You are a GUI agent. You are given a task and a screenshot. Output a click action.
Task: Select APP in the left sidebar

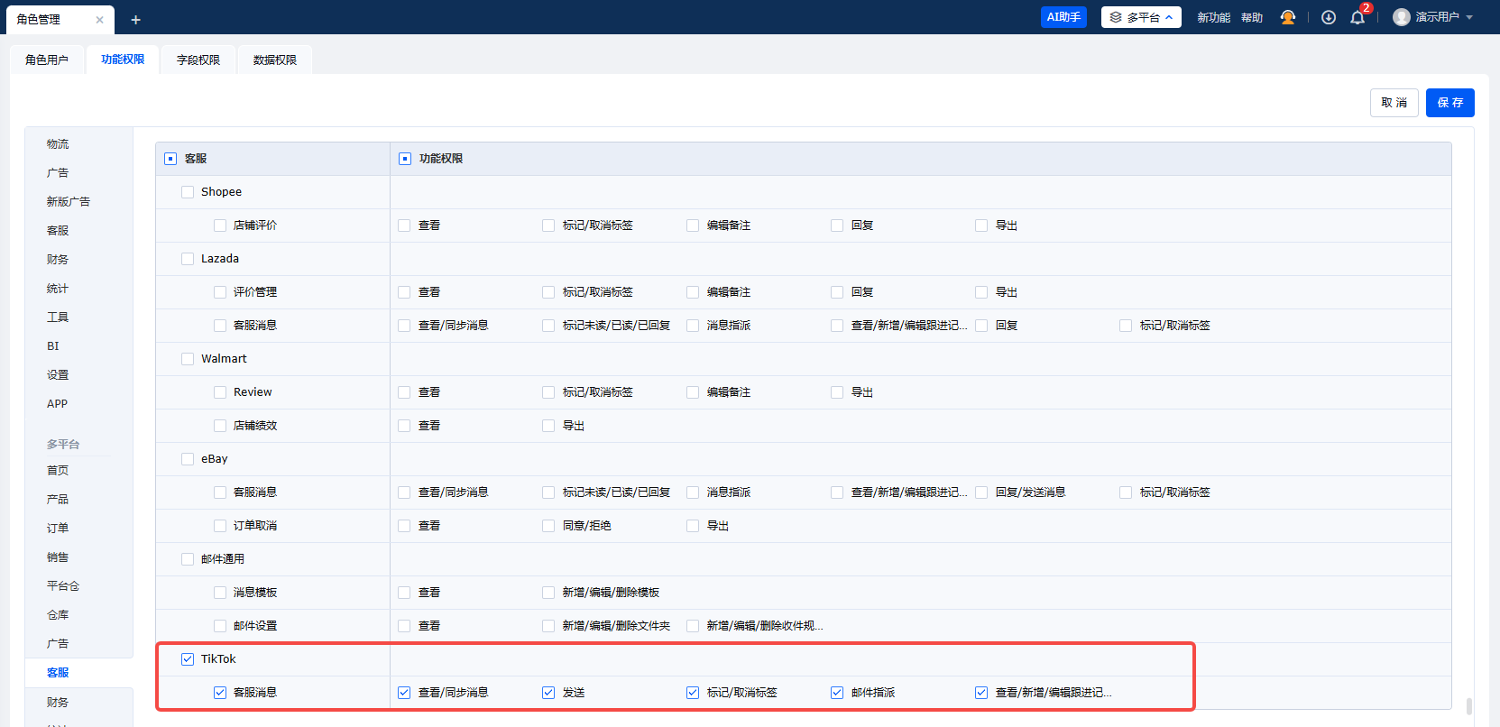(57, 404)
